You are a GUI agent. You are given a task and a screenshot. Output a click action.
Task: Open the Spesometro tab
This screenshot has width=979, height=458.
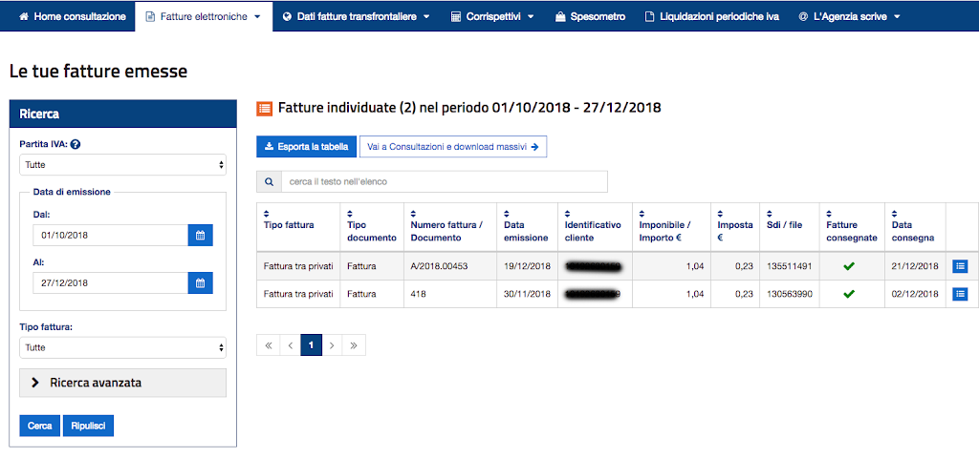590,16
